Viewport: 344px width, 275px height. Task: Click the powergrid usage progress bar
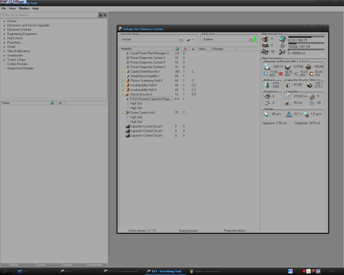[x=306, y=43]
